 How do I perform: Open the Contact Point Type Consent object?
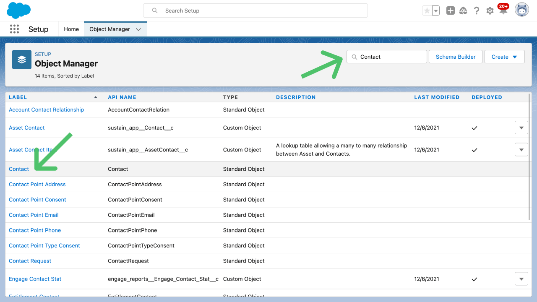(44, 245)
